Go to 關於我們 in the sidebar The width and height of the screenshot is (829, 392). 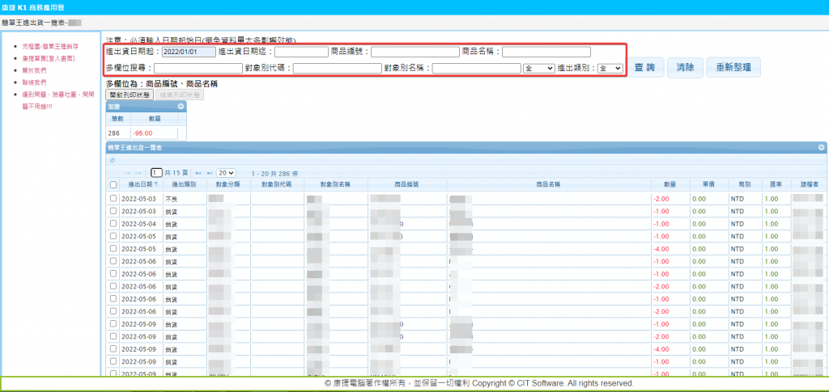[x=35, y=70]
